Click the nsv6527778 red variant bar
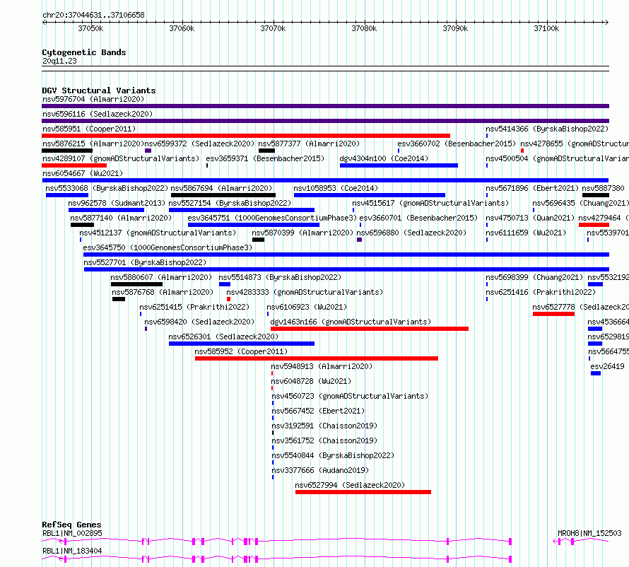The image size is (629, 567). (x=553, y=314)
